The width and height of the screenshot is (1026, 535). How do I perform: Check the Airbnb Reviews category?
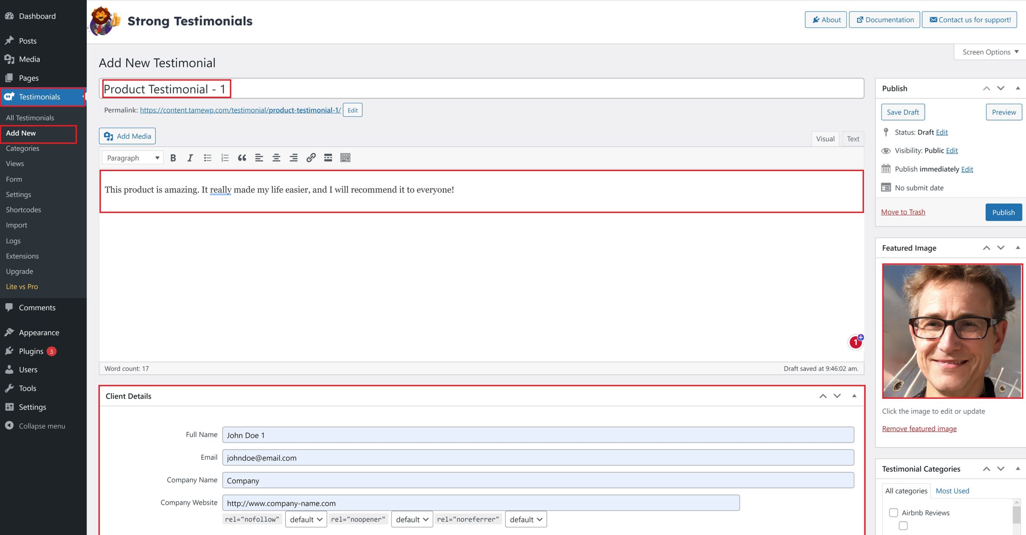tap(893, 513)
